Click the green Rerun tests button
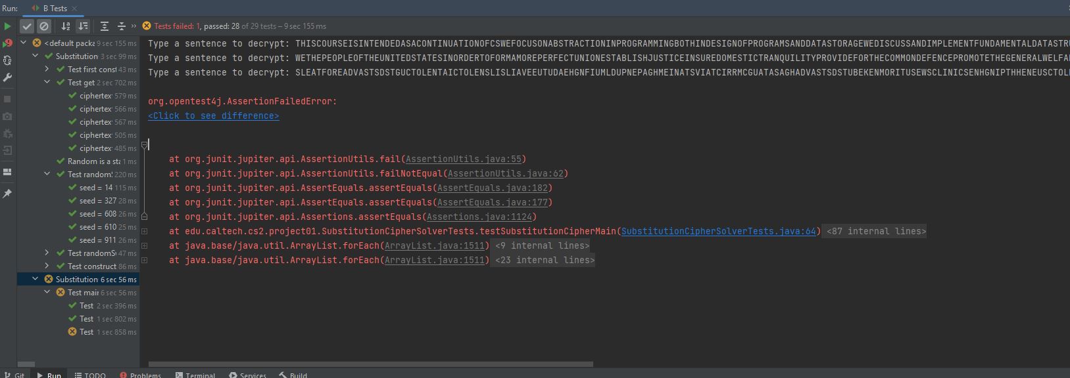 7,26
